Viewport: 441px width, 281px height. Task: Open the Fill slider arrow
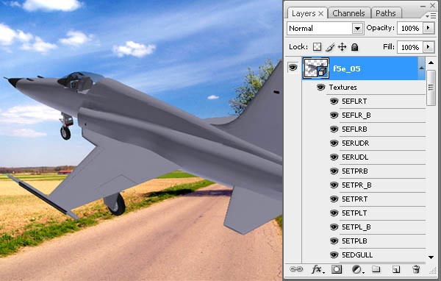[x=429, y=47]
